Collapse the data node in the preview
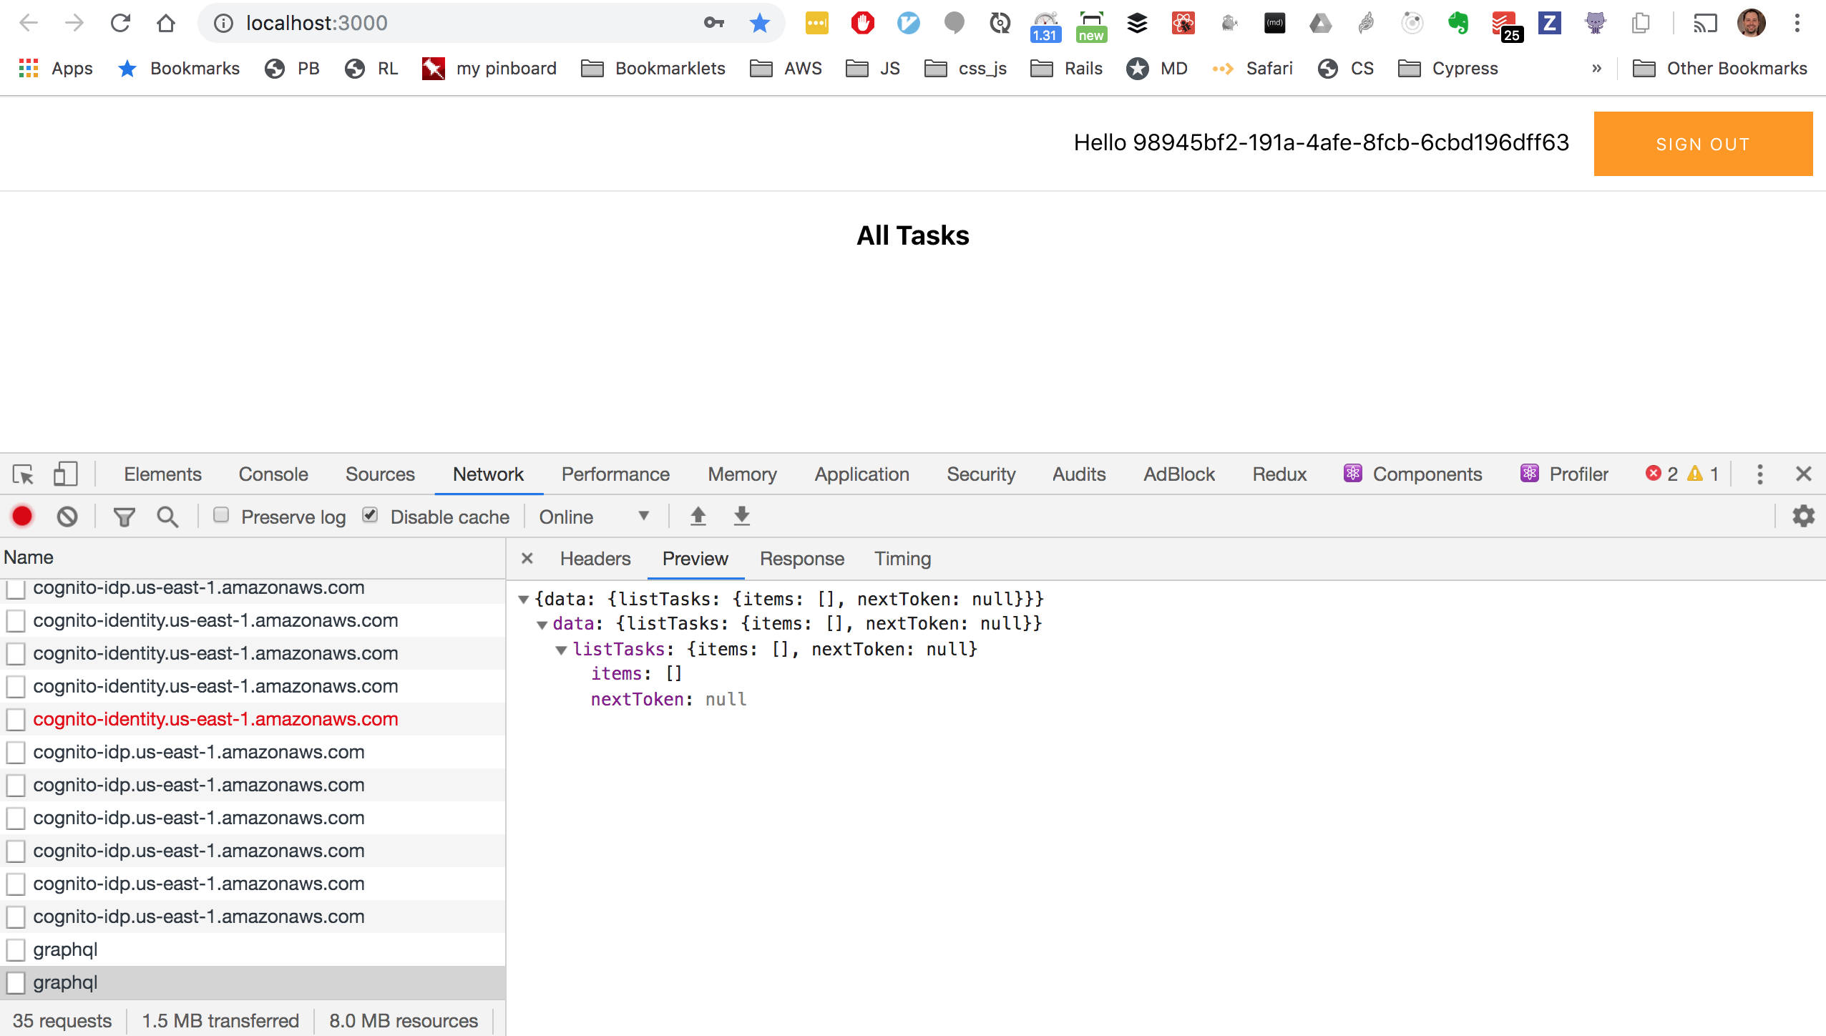This screenshot has width=1826, height=1036. pos(545,624)
